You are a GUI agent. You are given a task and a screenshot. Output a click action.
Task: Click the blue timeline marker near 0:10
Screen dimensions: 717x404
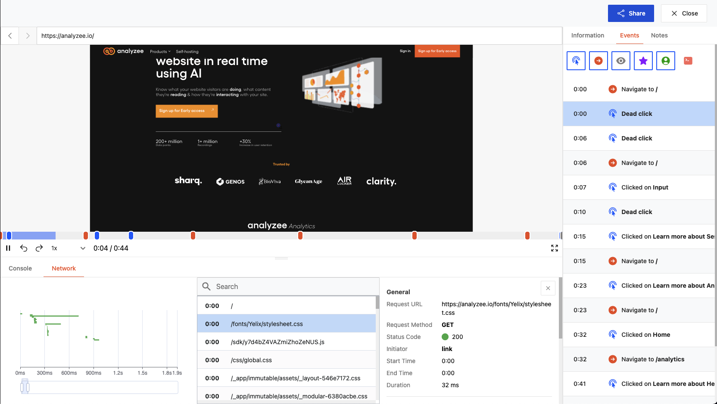[x=131, y=236]
